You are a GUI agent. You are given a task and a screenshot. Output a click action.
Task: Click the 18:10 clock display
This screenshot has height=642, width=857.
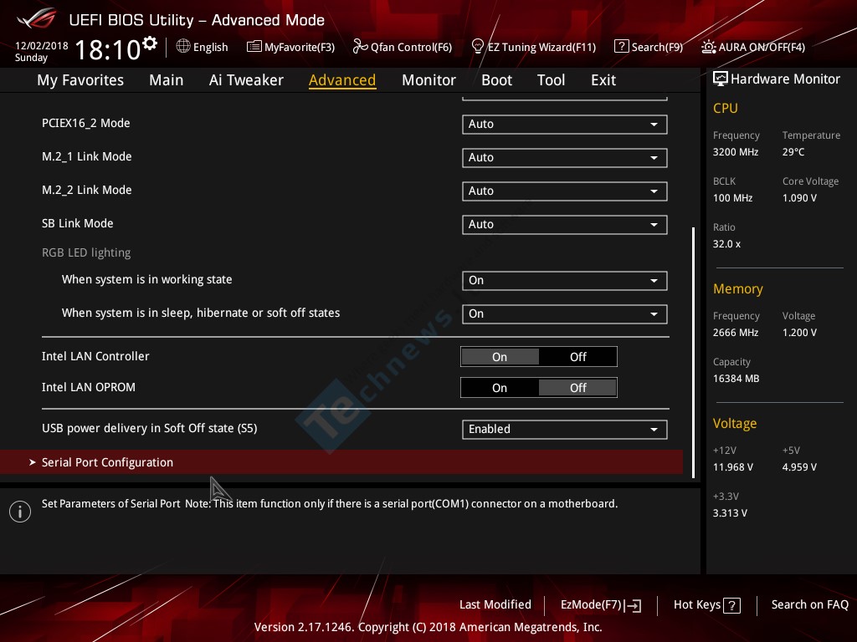point(108,49)
